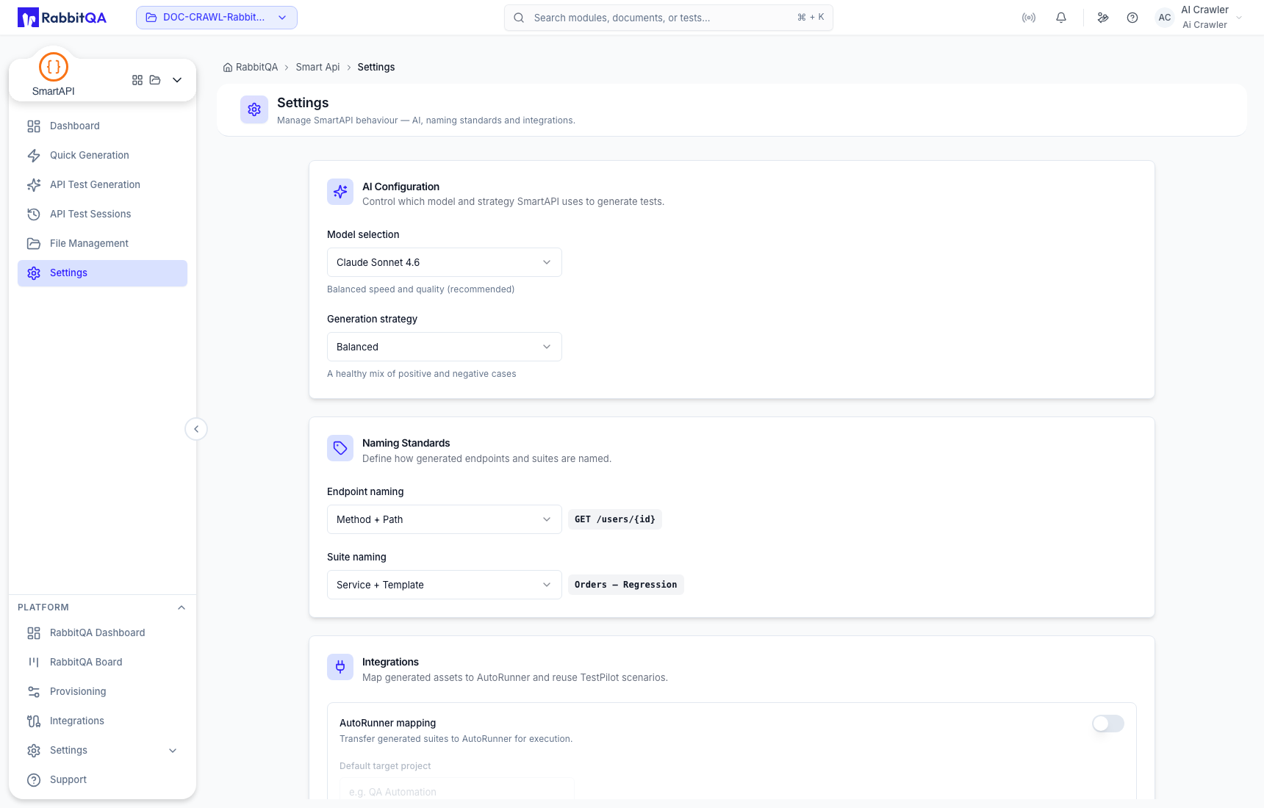Focus the search modules input field
The width and height of the screenshot is (1264, 808).
coord(669,18)
